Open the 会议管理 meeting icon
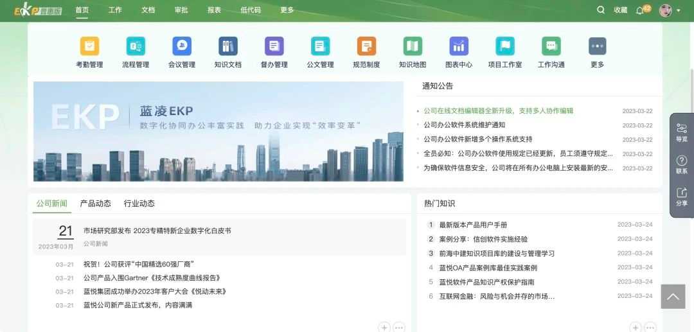This screenshot has width=694, height=332. [x=182, y=46]
